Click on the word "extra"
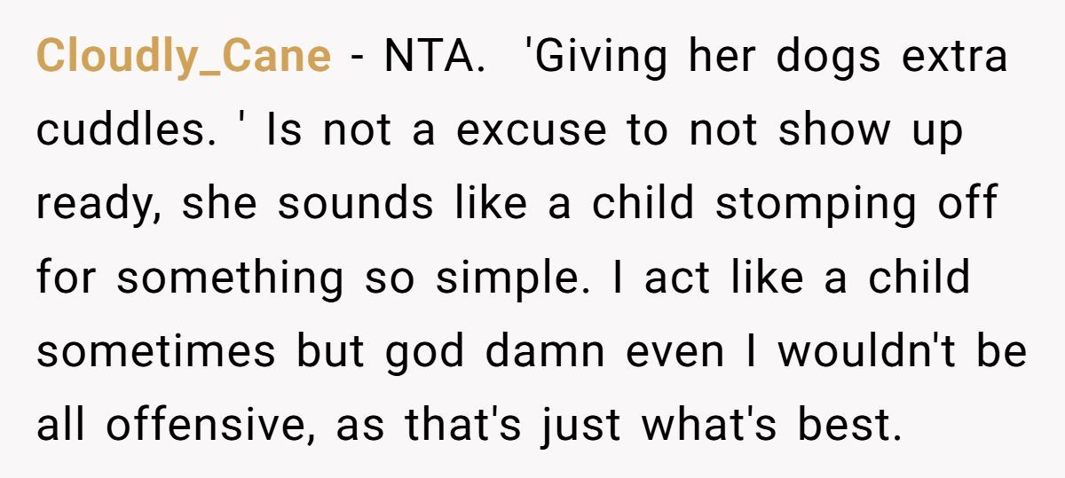Screen dimensions: 1065x478 point(954,57)
